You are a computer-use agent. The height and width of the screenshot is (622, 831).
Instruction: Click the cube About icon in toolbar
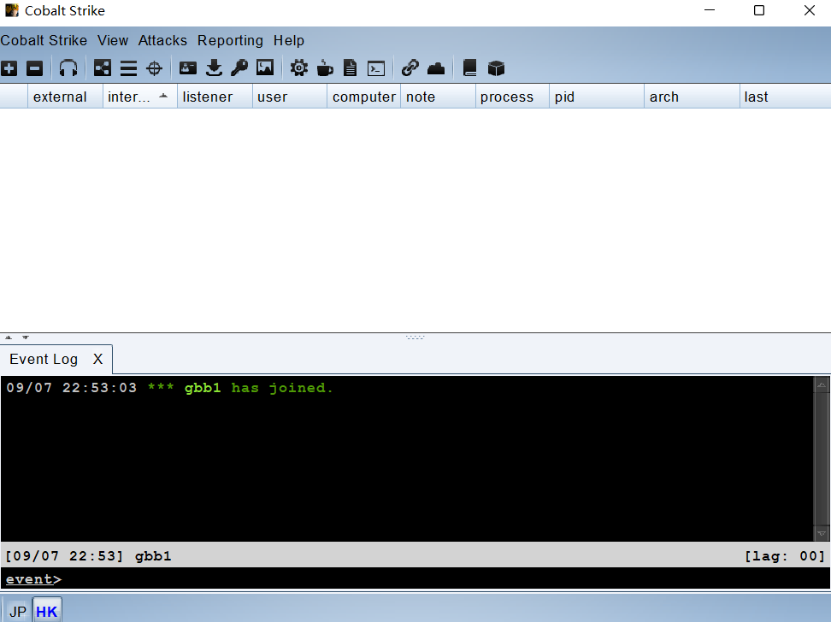tap(496, 68)
